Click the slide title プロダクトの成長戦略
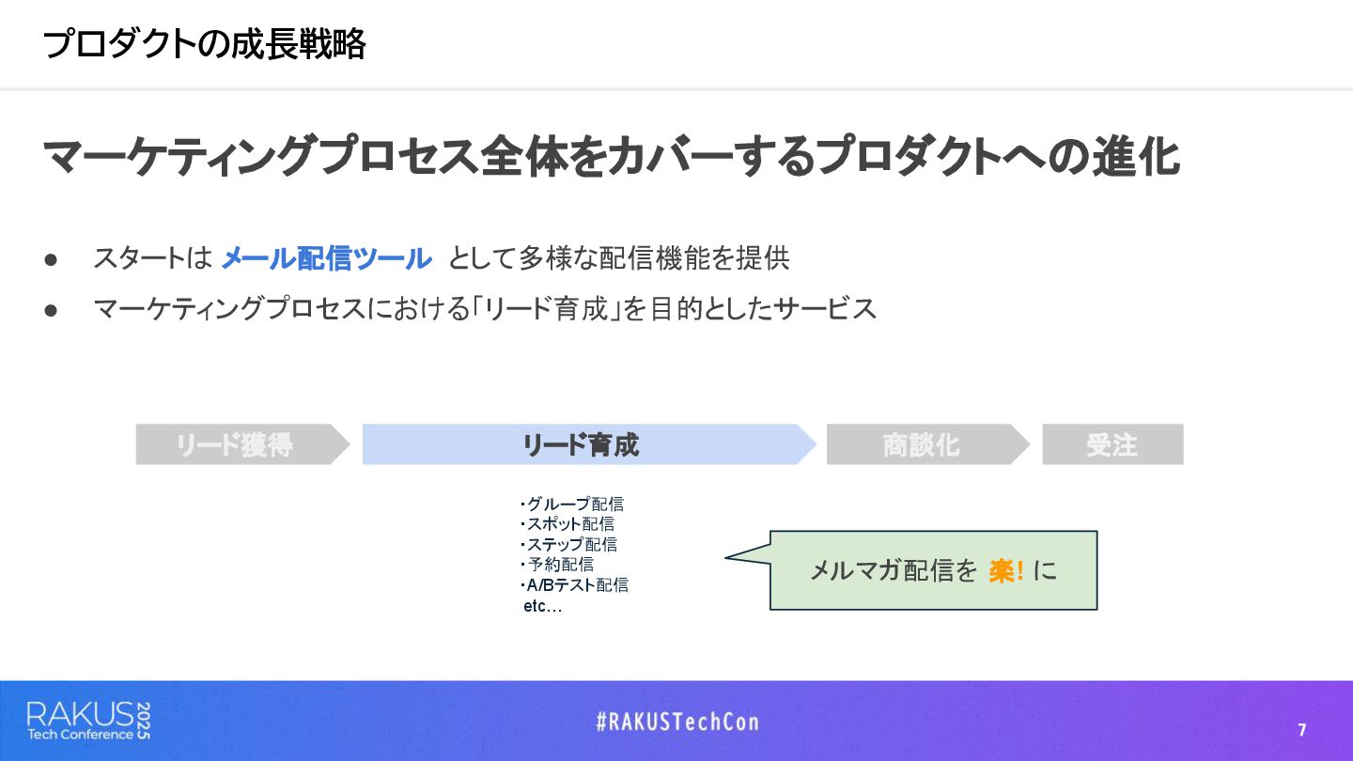The image size is (1353, 761). [x=204, y=44]
